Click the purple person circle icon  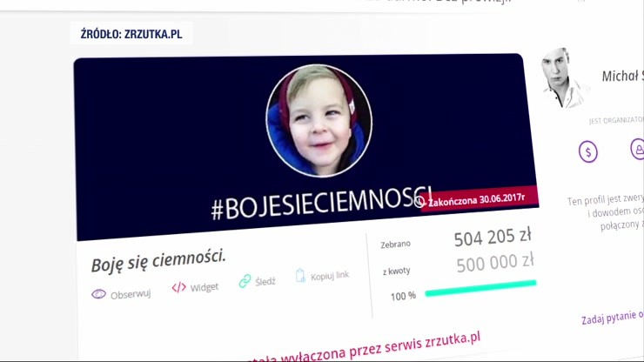pyautogui.click(x=637, y=149)
